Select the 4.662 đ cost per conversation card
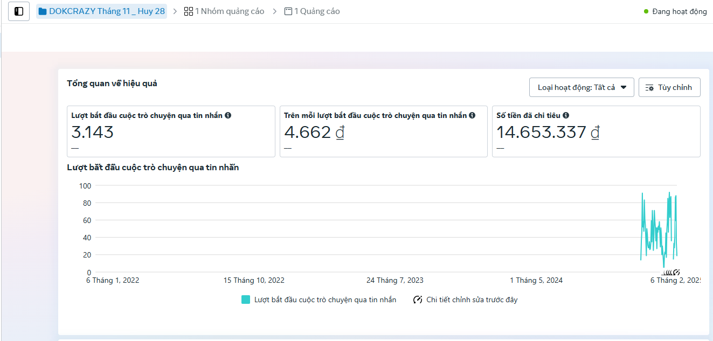 pos(383,131)
